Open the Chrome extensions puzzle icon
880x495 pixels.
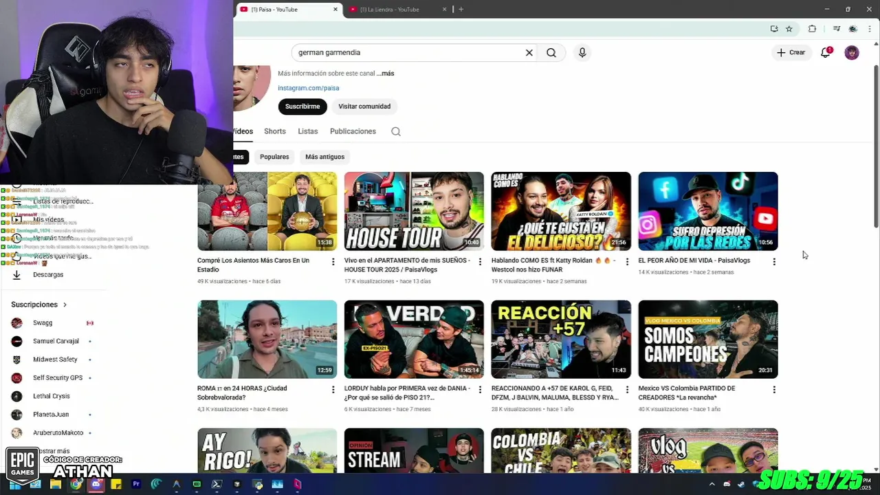coord(812,29)
